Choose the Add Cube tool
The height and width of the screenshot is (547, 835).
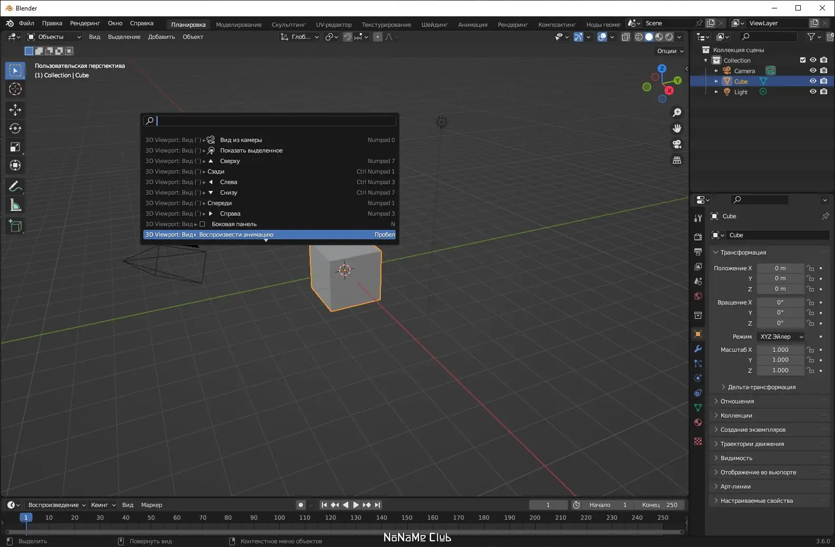coord(15,226)
